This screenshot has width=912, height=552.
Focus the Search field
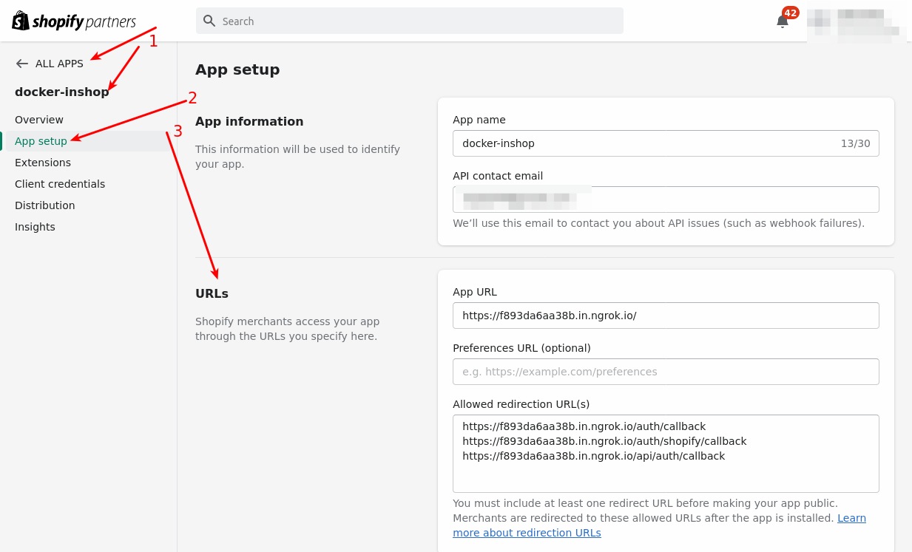(410, 21)
